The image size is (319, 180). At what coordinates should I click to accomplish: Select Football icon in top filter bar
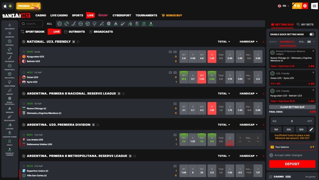(x=59, y=24)
